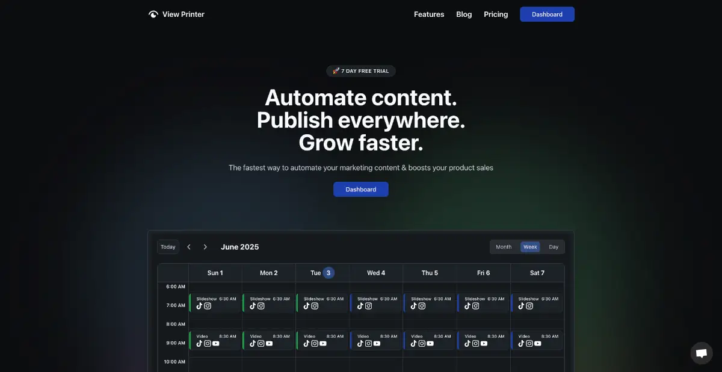Click YouTube icon on Saturday's Video post
Viewport: 722px width, 372px height.
[x=537, y=344]
